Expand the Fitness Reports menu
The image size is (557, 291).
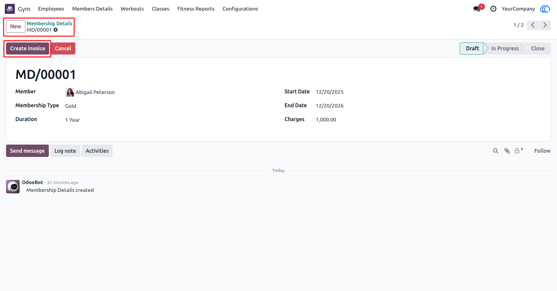[196, 9]
